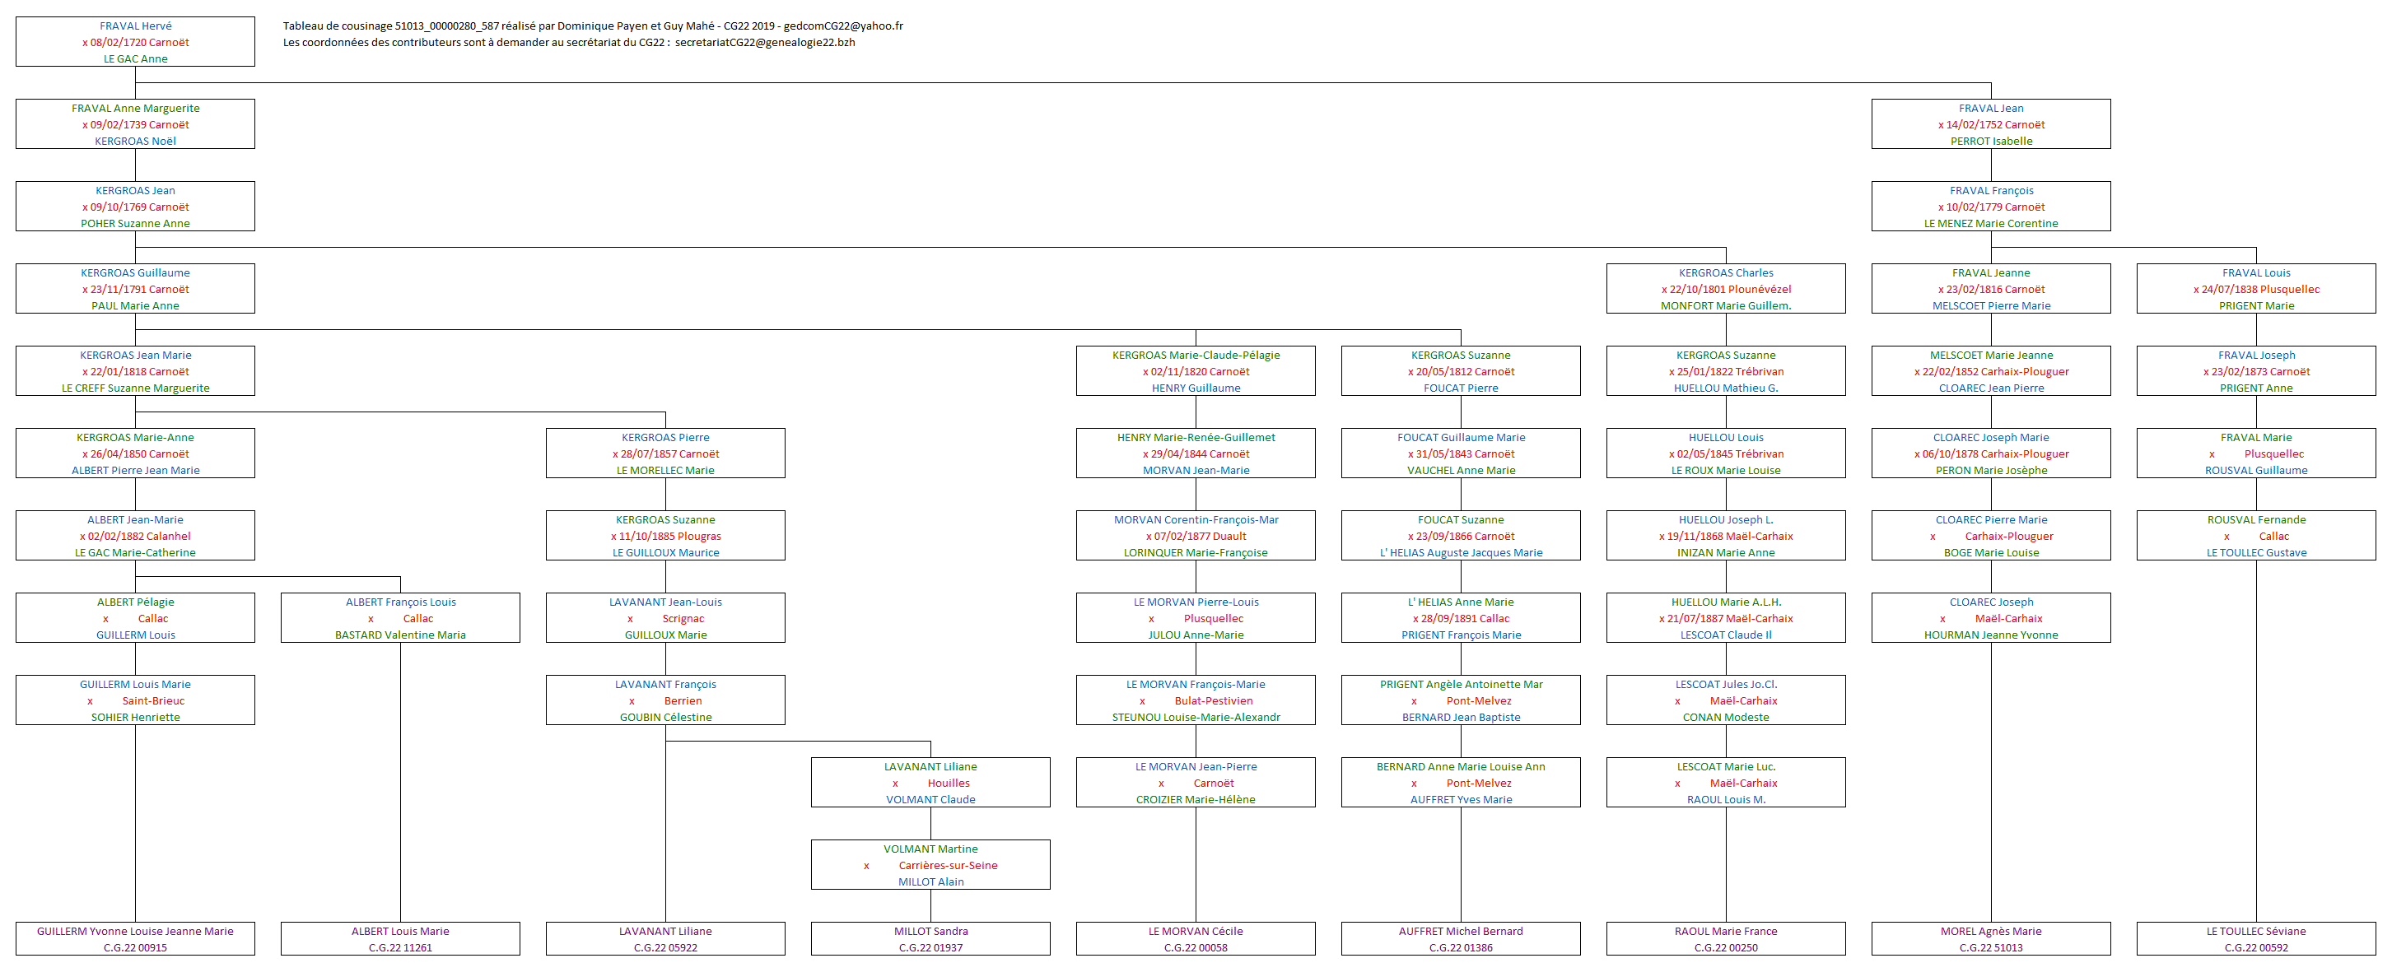Open the VOLMANT Martine Carrières-sur-Seine record
Image resolution: width=2392 pixels, height=972 pixels.
click(931, 864)
